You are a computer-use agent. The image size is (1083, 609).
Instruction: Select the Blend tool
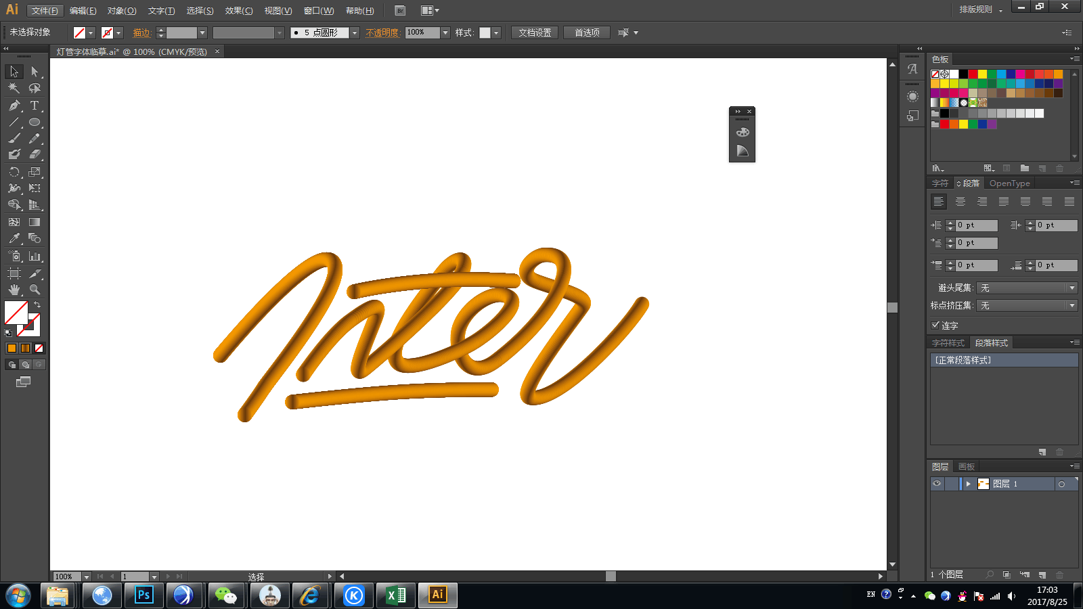pos(35,238)
